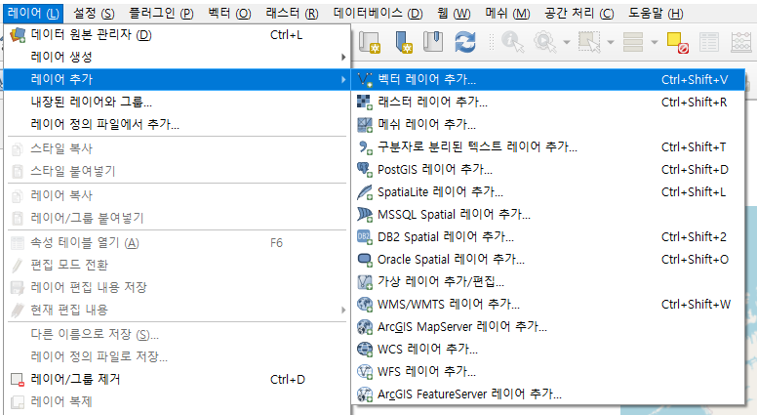This screenshot has width=757, height=415.
Task: Select the Identify Features tool icon
Action: pos(512,42)
